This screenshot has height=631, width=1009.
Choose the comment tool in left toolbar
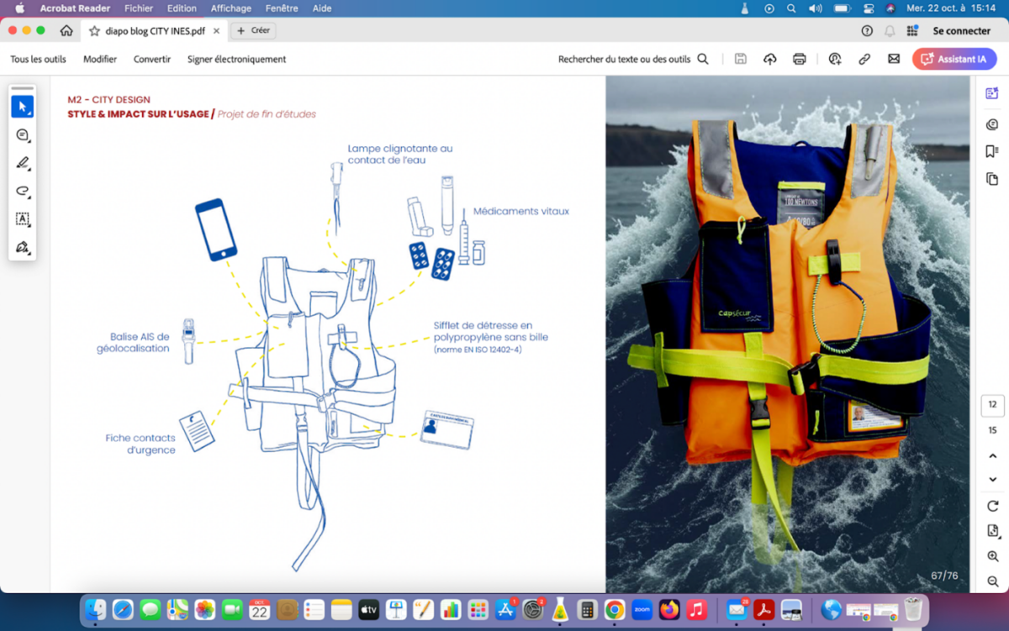22,135
